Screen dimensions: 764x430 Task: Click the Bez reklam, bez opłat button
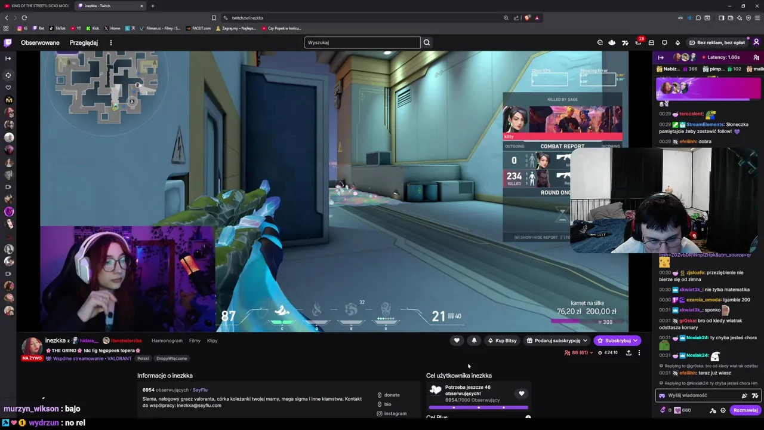coord(717,42)
